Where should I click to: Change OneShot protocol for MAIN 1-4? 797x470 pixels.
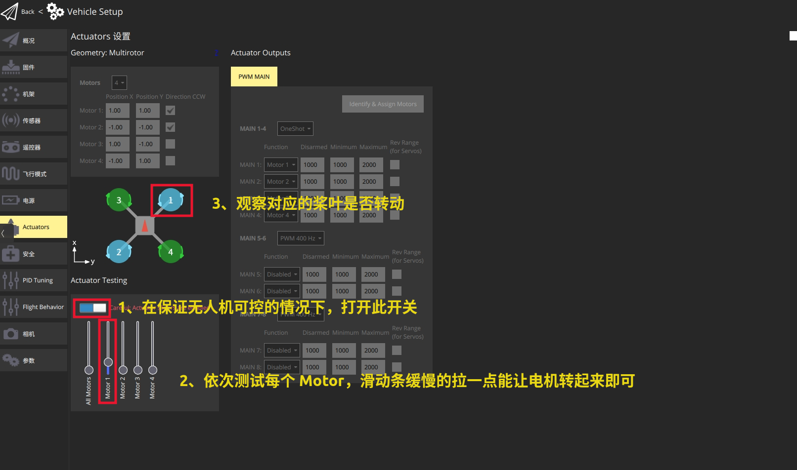[295, 128]
